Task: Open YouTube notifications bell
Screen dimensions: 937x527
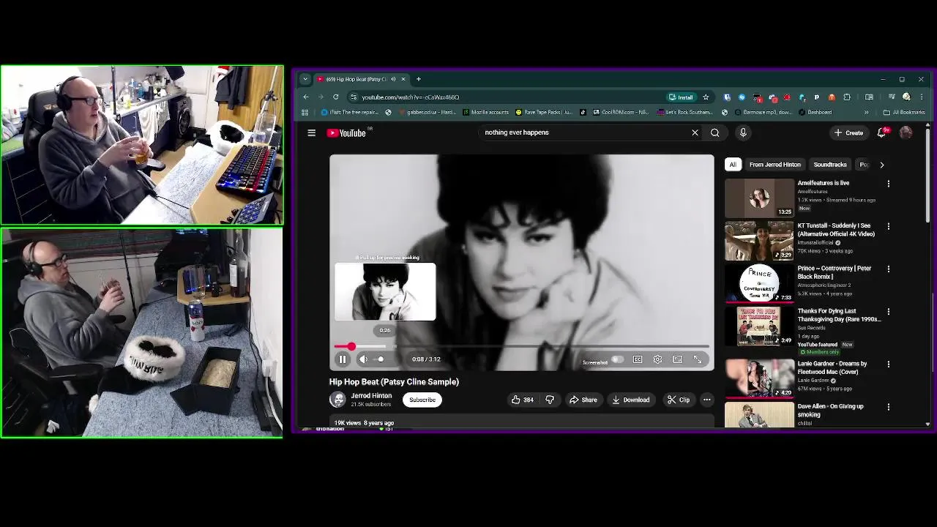Action: (x=882, y=132)
